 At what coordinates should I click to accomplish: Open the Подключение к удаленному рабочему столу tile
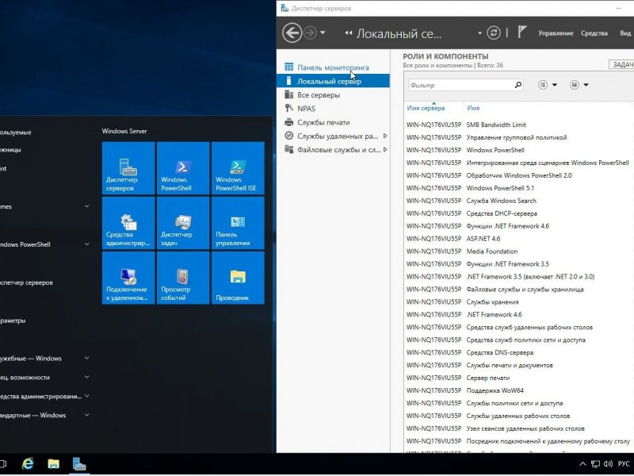128,278
